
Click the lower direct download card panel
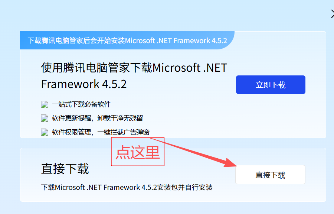173,175
